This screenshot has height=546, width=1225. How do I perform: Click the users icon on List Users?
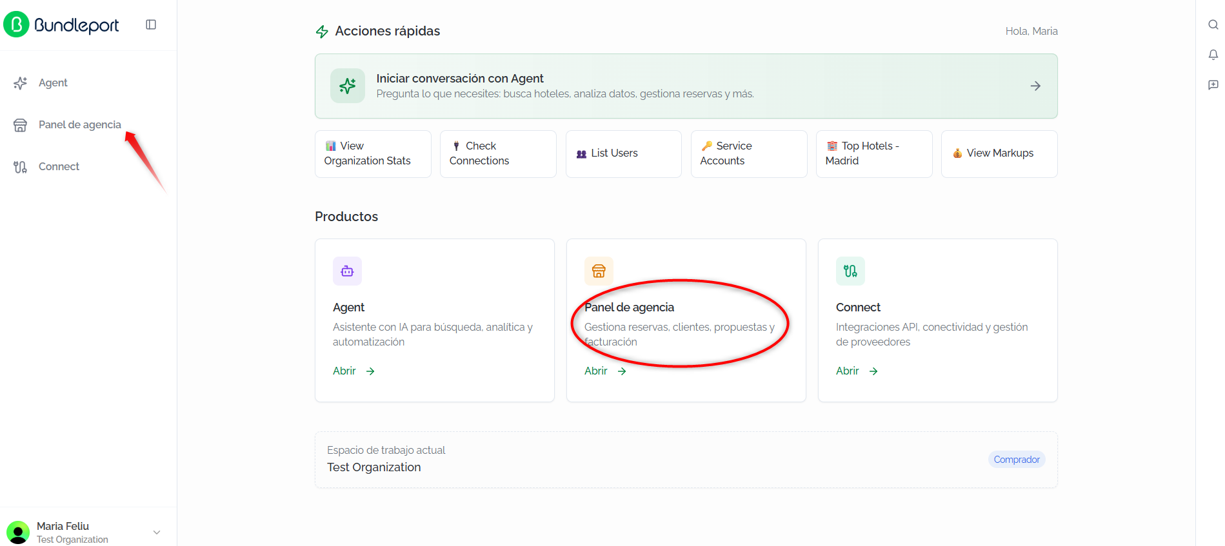coord(581,153)
